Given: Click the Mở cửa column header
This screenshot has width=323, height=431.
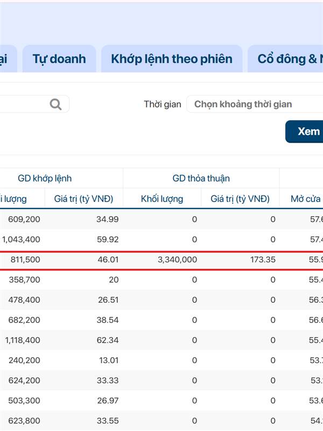Looking at the screenshot, I should [306, 199].
